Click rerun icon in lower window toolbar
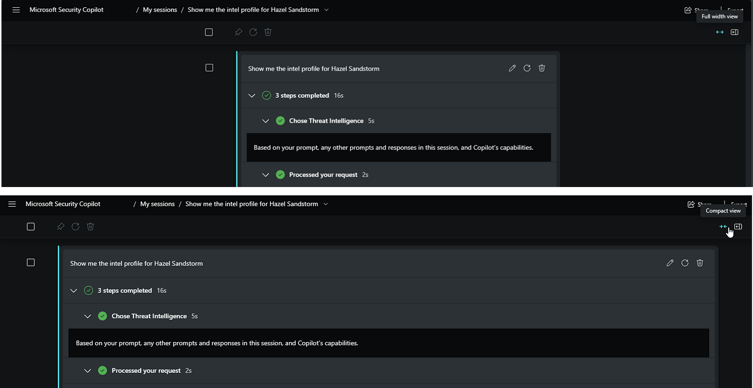The width and height of the screenshot is (753, 388). pos(76,226)
